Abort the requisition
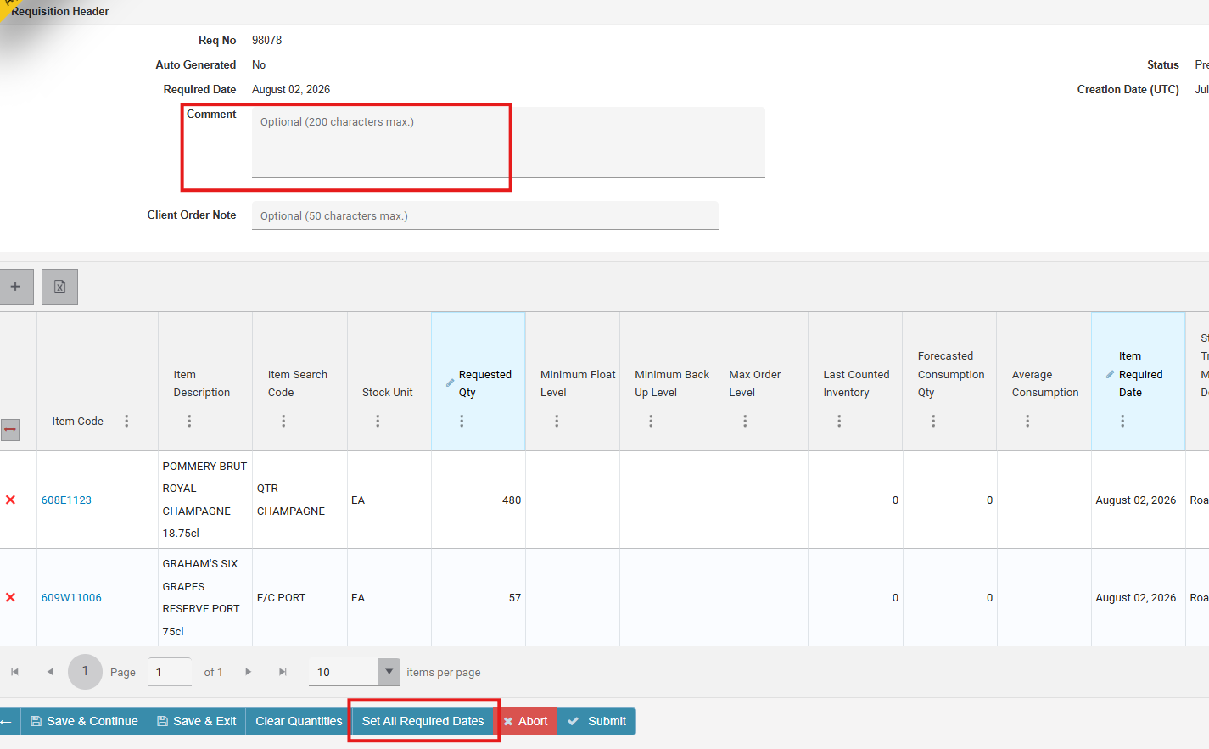This screenshot has width=1209, height=749. [x=525, y=722]
